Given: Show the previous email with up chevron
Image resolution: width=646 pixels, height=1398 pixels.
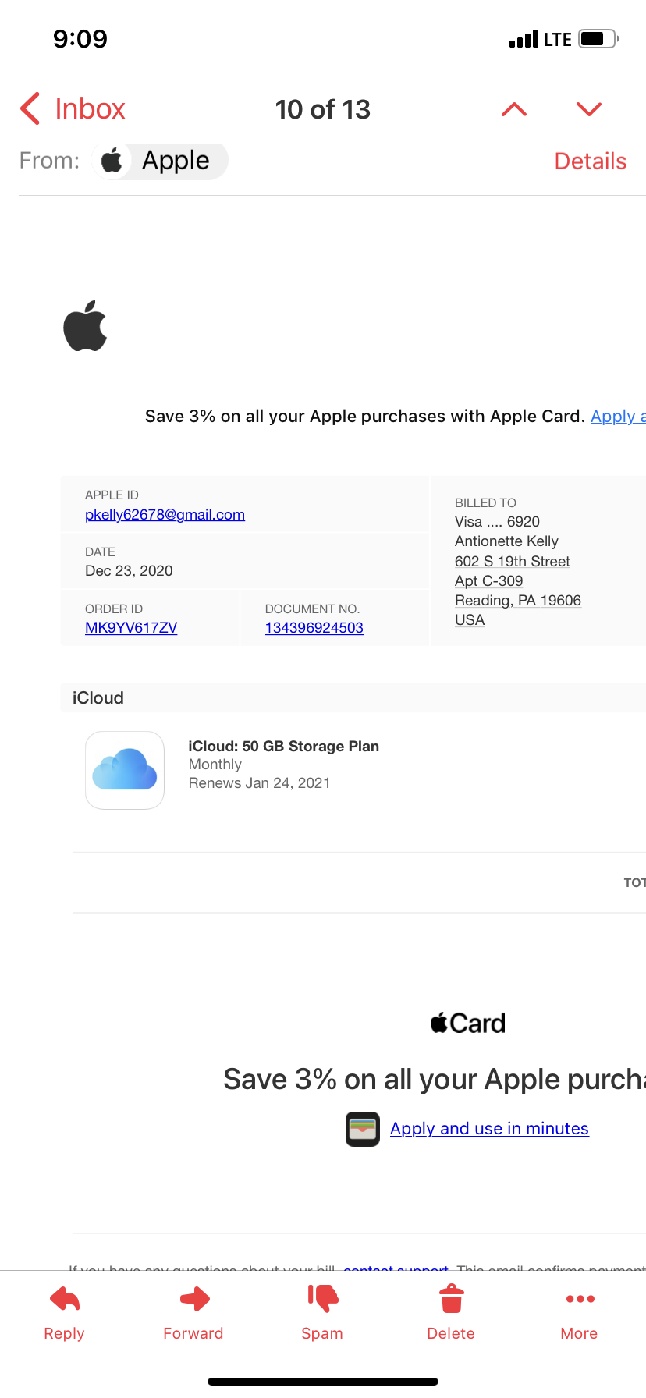Looking at the screenshot, I should pyautogui.click(x=514, y=109).
